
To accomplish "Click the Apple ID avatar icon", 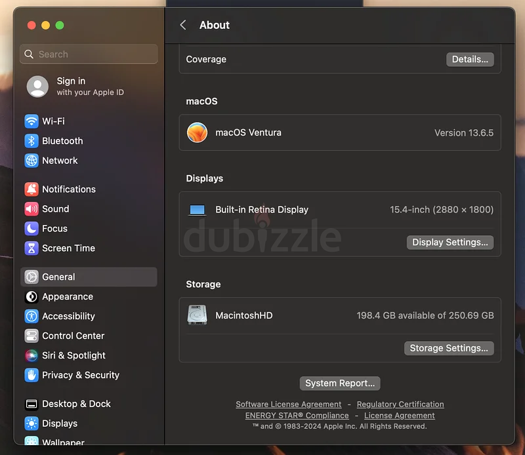I will click(x=37, y=87).
